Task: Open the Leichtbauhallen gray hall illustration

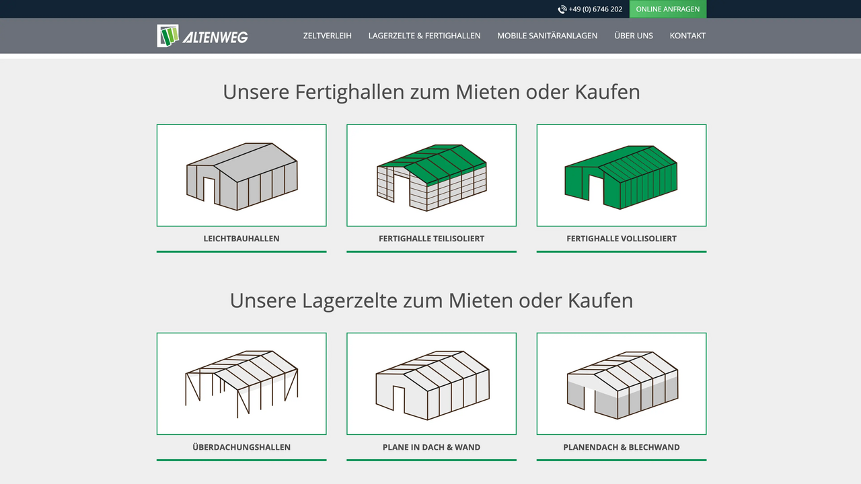Action: (x=241, y=175)
